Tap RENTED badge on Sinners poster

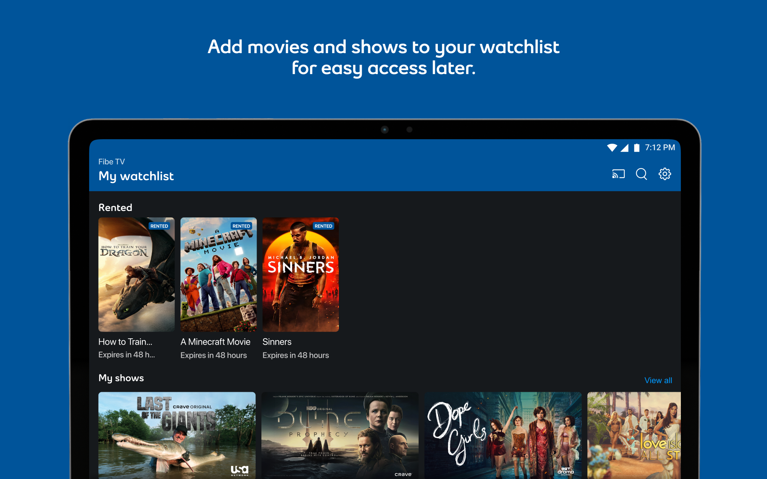pos(323,226)
